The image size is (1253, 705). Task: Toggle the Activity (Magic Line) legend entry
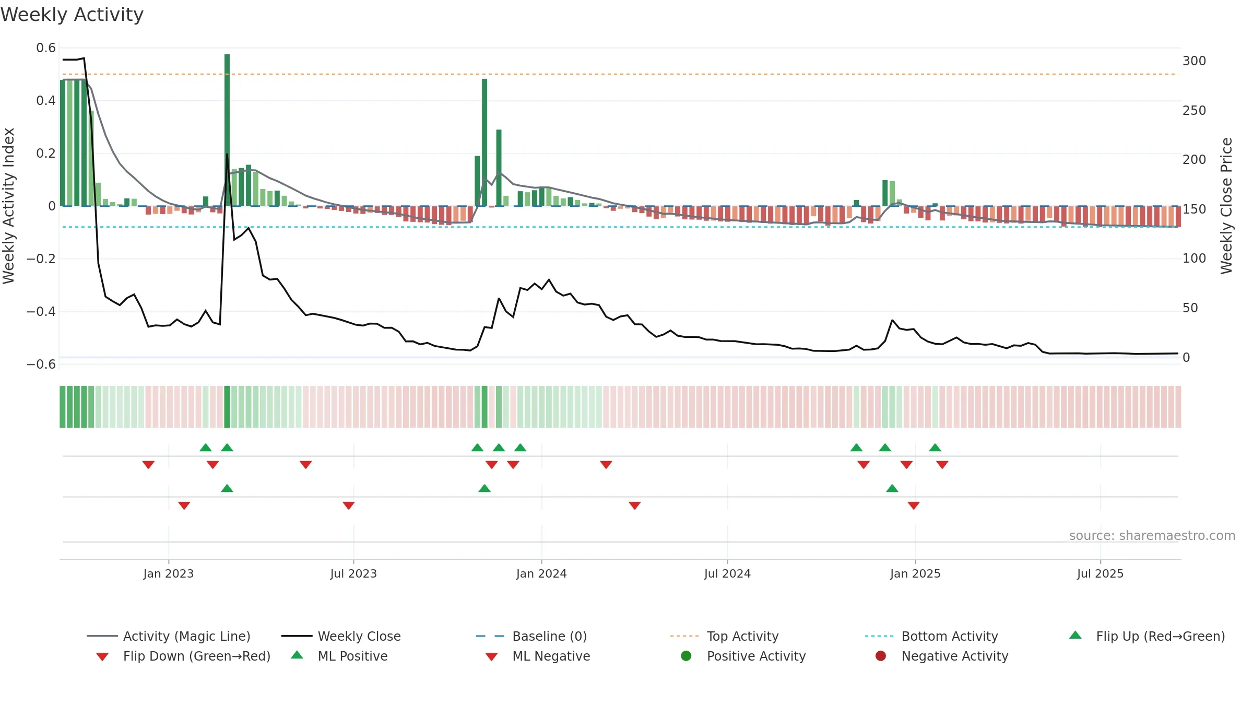tap(169, 636)
